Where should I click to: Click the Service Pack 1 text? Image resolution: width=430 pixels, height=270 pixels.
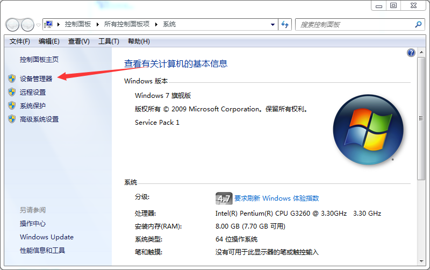[x=157, y=123]
